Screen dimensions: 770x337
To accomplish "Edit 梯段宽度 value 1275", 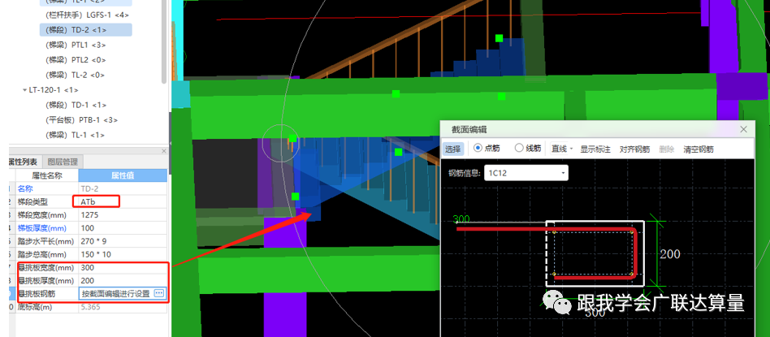I will click(123, 214).
